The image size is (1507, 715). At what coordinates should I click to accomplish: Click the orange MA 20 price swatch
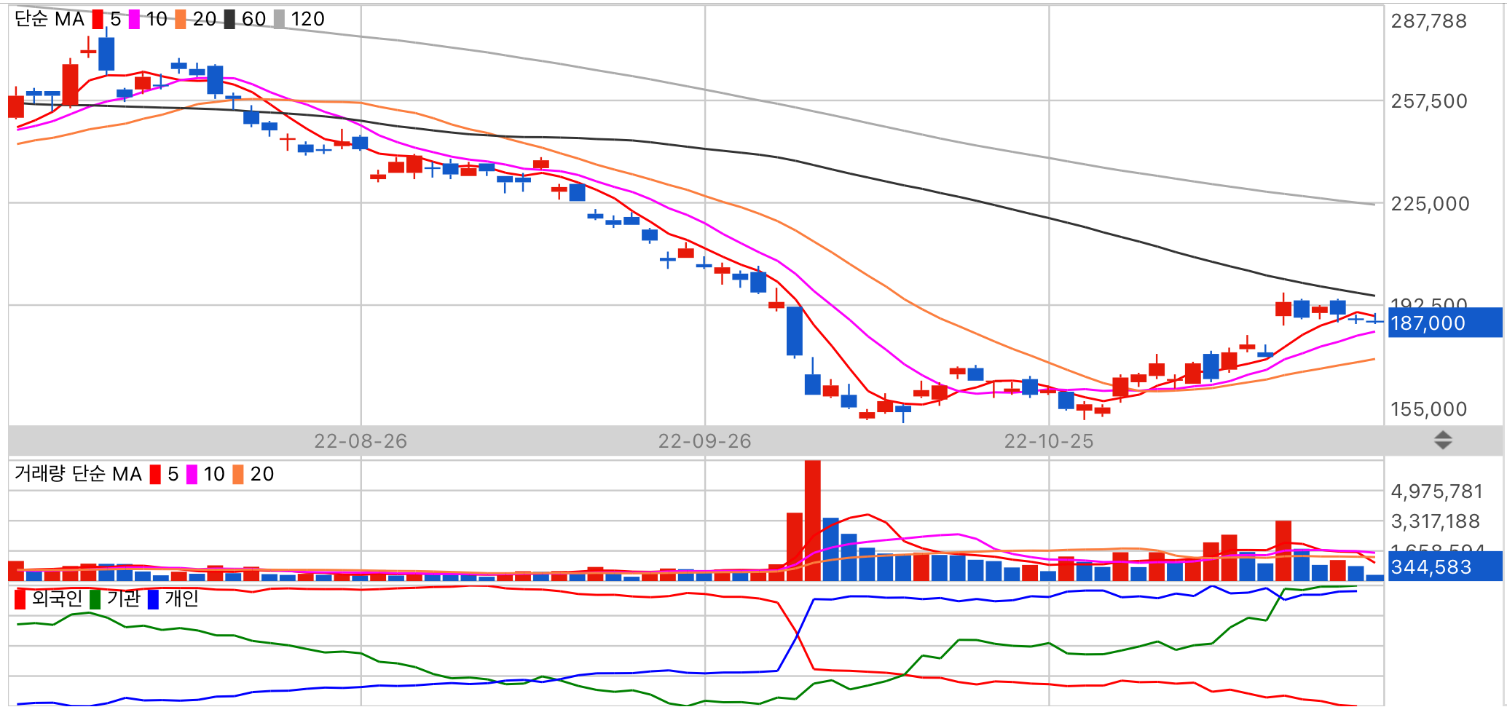pyautogui.click(x=181, y=20)
